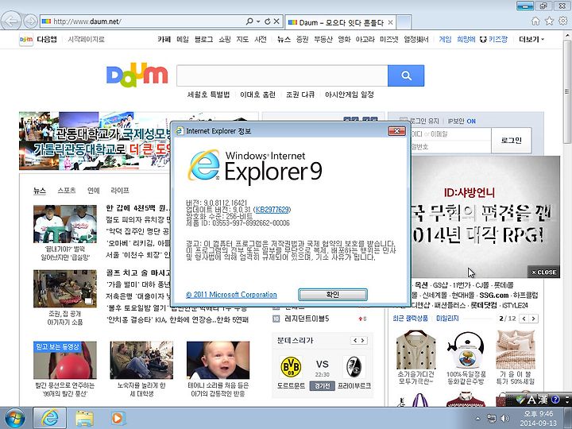Click the 시작페이지로 link
Viewport: 572px width, 429px height.
click(86, 40)
